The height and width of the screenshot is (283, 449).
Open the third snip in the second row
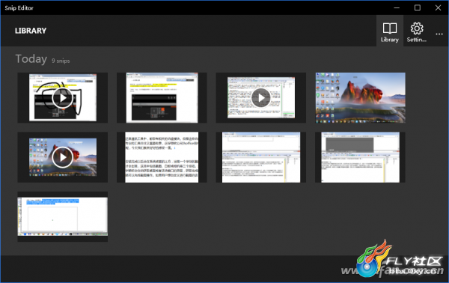pos(261,157)
